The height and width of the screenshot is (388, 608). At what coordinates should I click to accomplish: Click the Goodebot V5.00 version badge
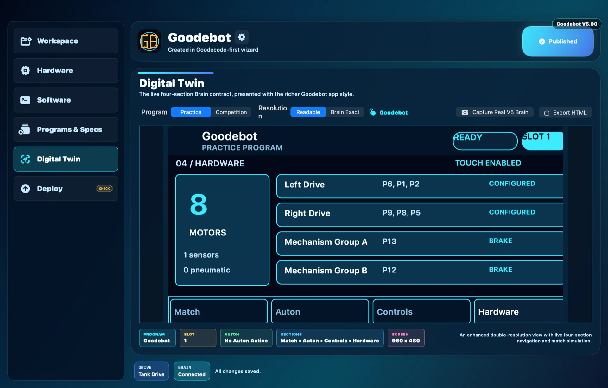pyautogui.click(x=577, y=24)
